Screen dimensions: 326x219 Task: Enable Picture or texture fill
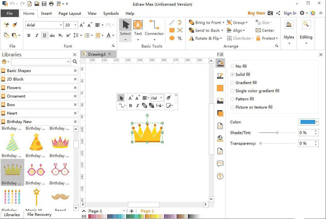tap(232, 107)
